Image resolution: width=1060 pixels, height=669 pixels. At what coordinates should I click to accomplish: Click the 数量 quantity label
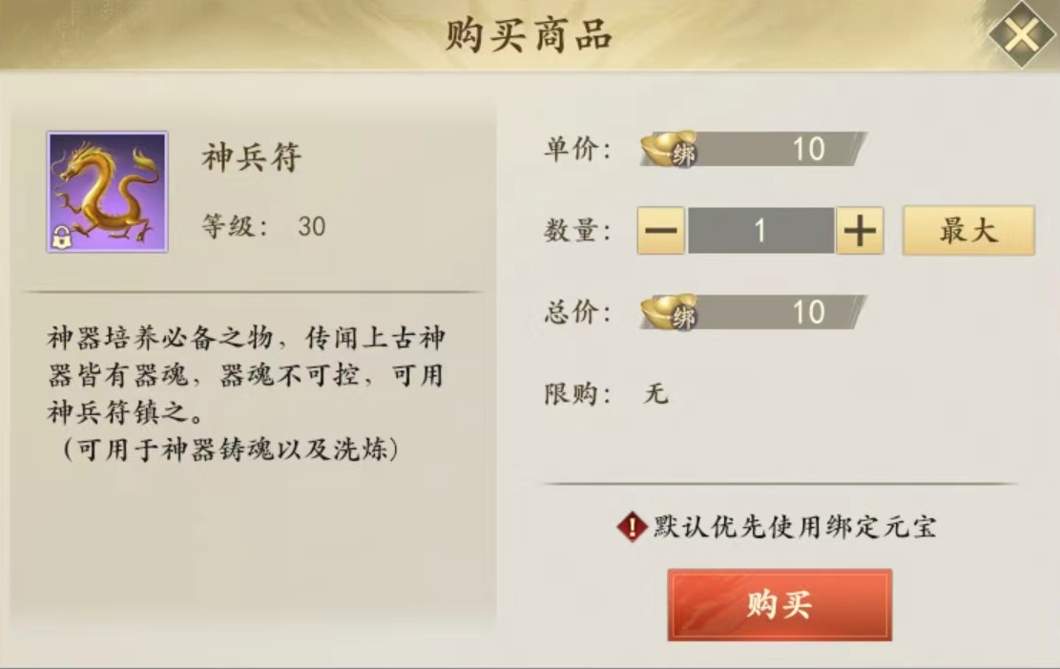point(578,231)
